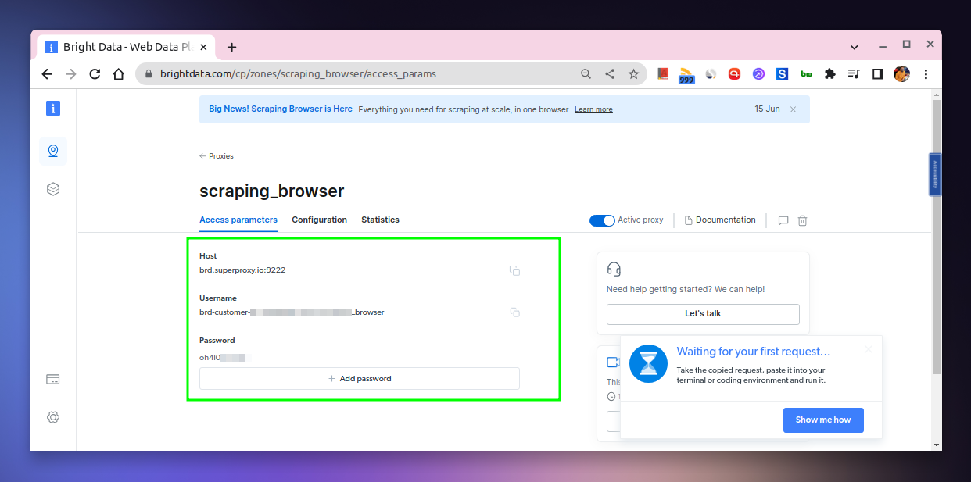Open the blue S extension icon
The image size is (971, 482).
(782, 74)
